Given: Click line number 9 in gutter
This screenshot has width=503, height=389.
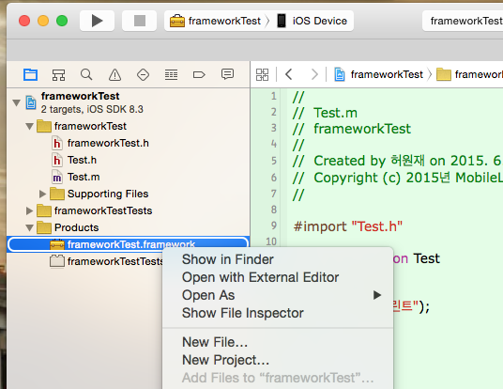Looking at the screenshot, I should [x=274, y=226].
